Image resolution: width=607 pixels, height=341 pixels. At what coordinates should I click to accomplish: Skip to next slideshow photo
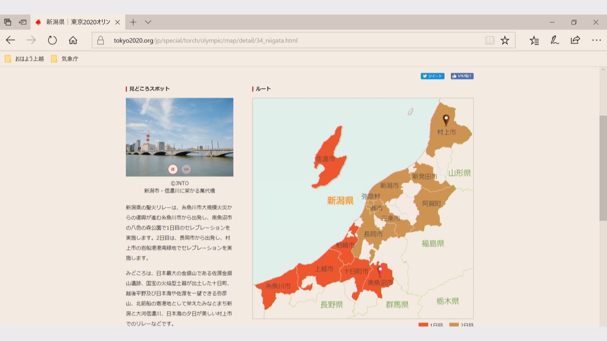pyautogui.click(x=186, y=169)
